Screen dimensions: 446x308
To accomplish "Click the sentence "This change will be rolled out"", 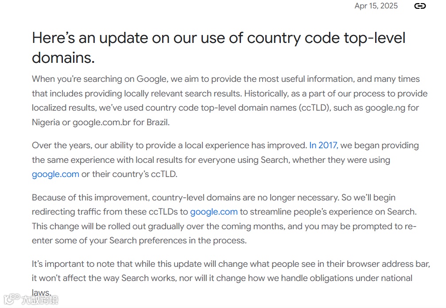I will click(224, 234).
